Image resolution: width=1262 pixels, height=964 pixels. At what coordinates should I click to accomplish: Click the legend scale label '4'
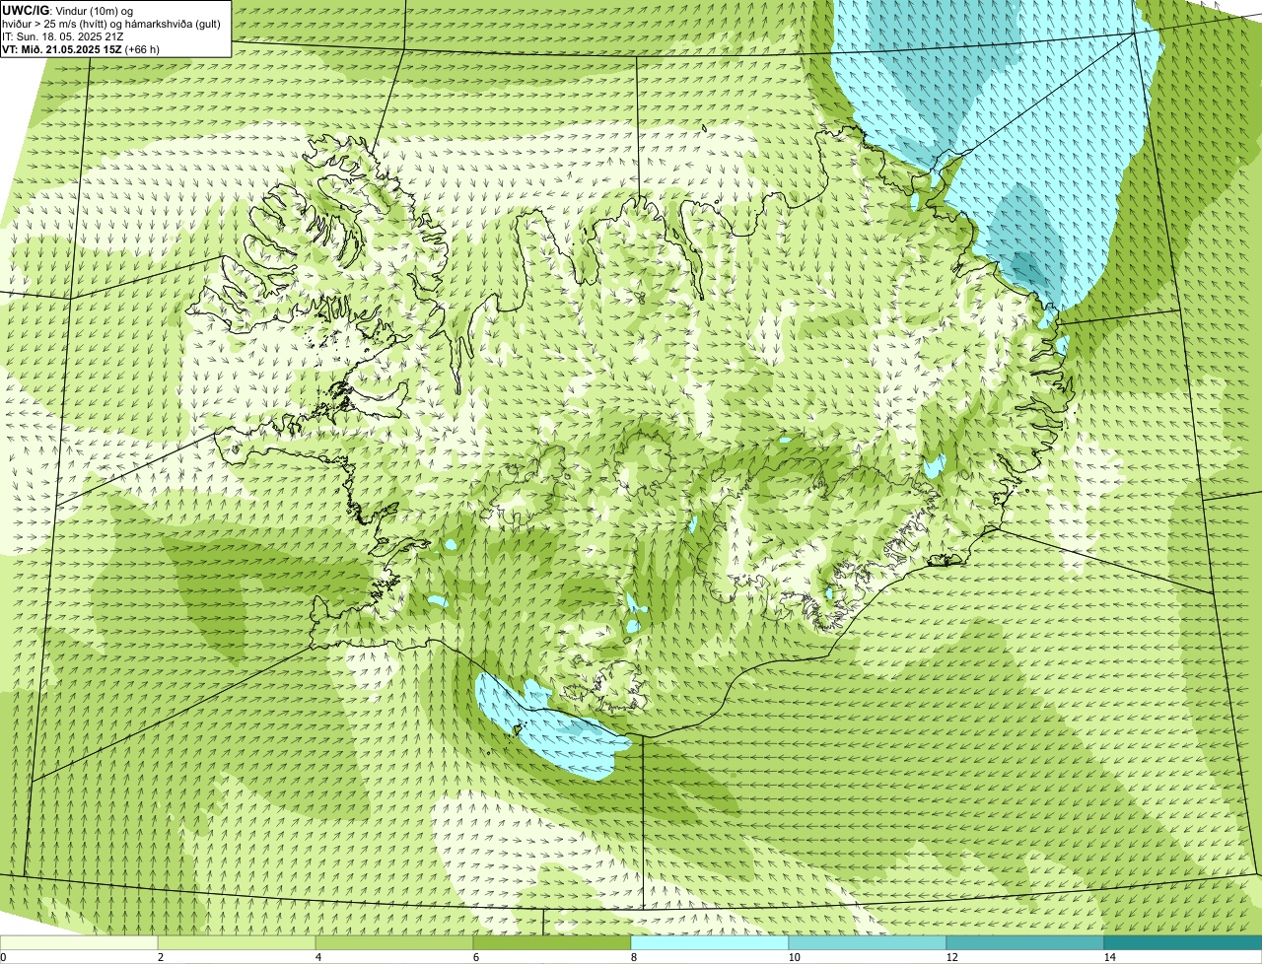(x=317, y=957)
